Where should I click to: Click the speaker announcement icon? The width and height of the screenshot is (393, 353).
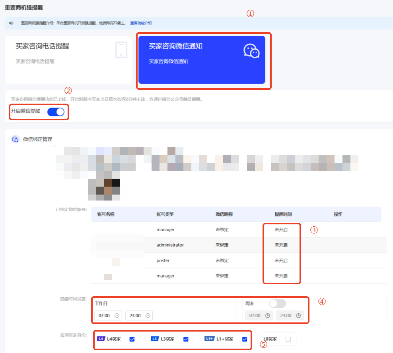tap(11, 23)
